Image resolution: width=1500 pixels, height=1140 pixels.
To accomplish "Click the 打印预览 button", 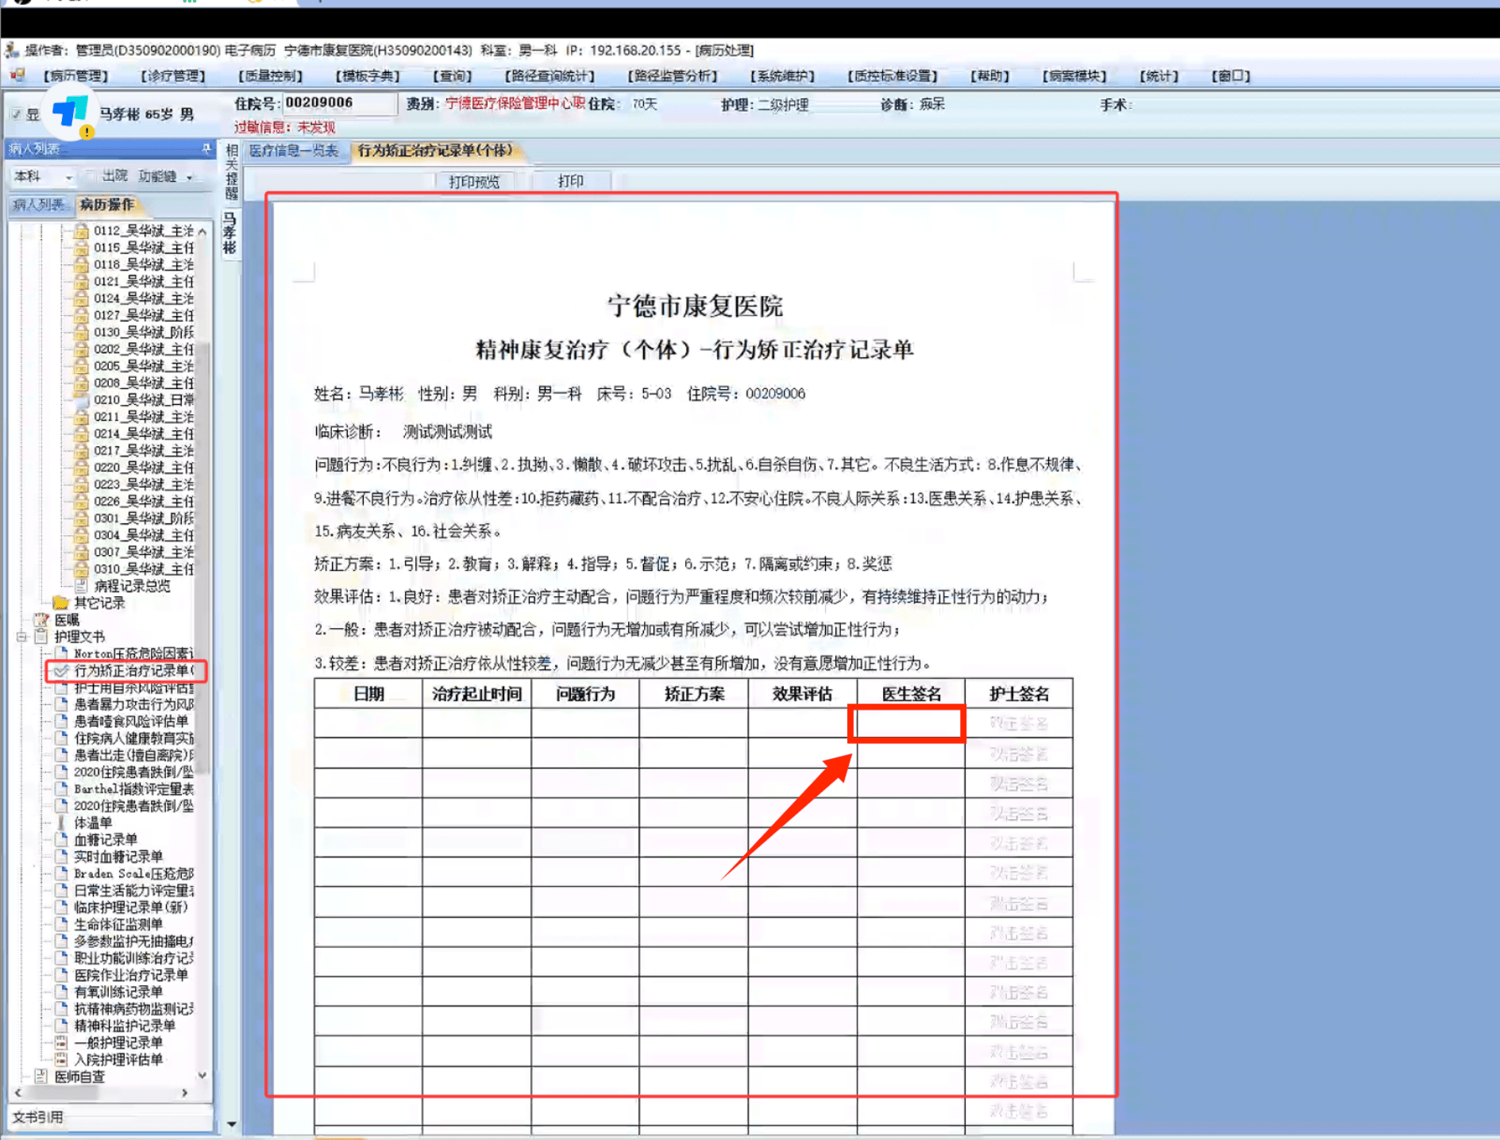I will pyautogui.click(x=474, y=182).
